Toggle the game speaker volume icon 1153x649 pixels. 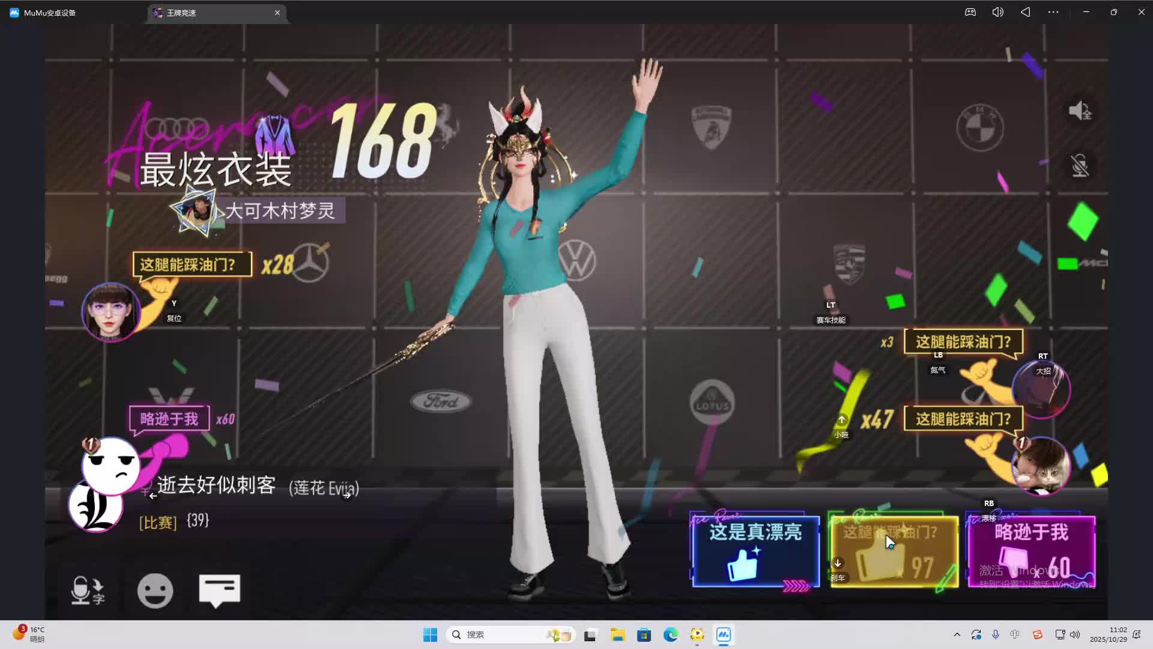click(1080, 111)
